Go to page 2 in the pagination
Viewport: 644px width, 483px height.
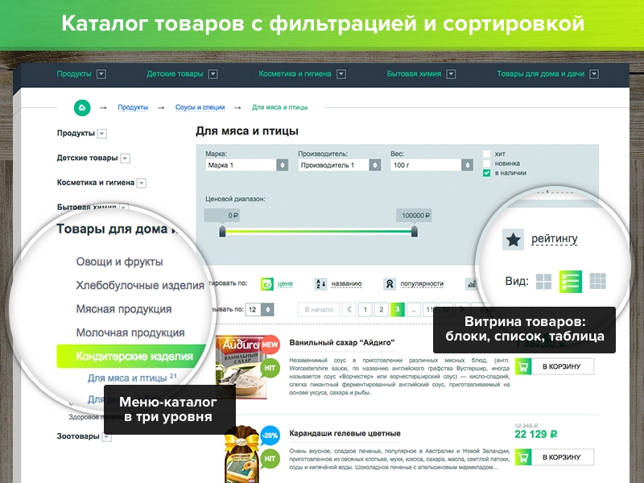click(x=381, y=308)
